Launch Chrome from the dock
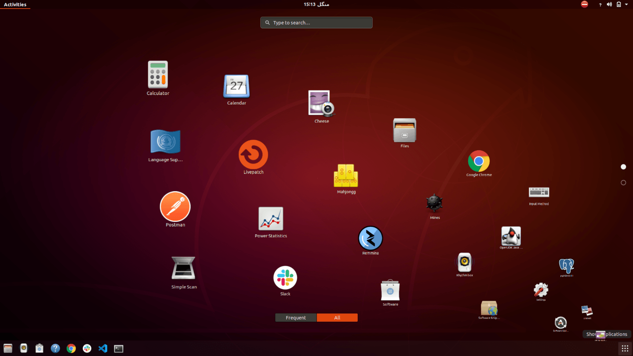The width and height of the screenshot is (633, 356). click(x=71, y=349)
